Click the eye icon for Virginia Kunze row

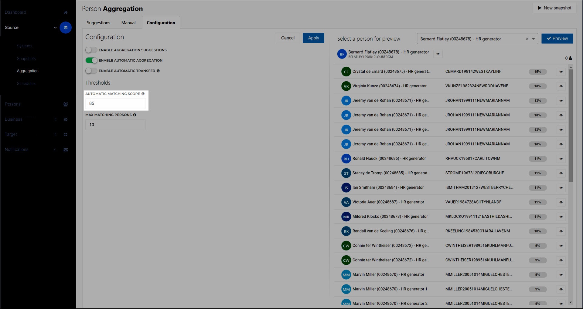click(561, 86)
